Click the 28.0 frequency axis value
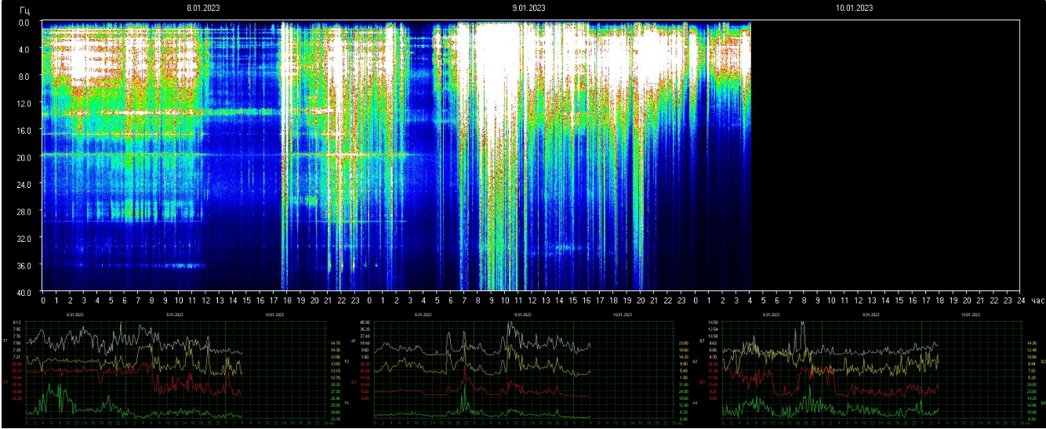The height and width of the screenshot is (429, 1046). tap(24, 211)
